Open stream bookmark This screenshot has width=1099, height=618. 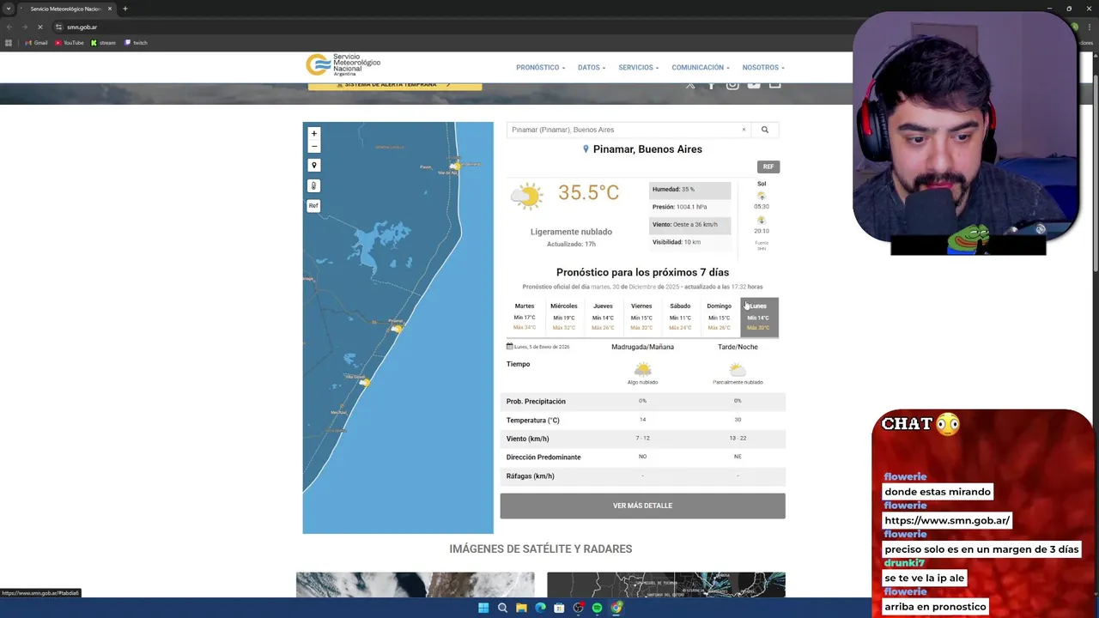[x=103, y=43]
